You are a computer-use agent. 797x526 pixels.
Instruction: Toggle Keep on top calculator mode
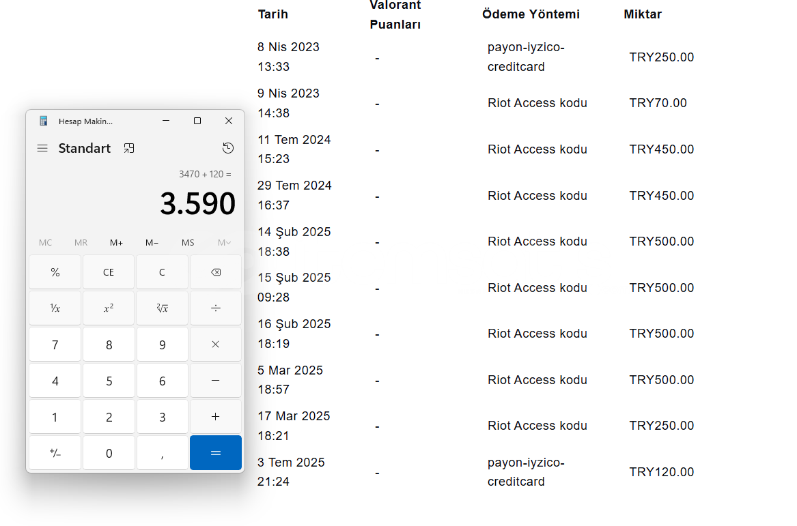pyautogui.click(x=129, y=148)
